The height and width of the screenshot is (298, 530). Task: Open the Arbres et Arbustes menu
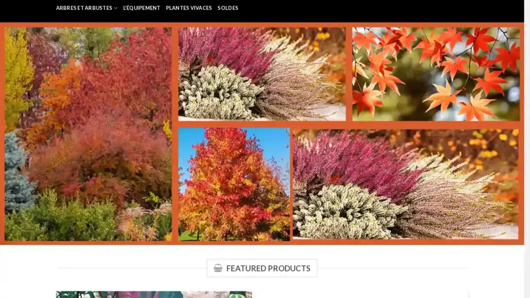pos(84,8)
